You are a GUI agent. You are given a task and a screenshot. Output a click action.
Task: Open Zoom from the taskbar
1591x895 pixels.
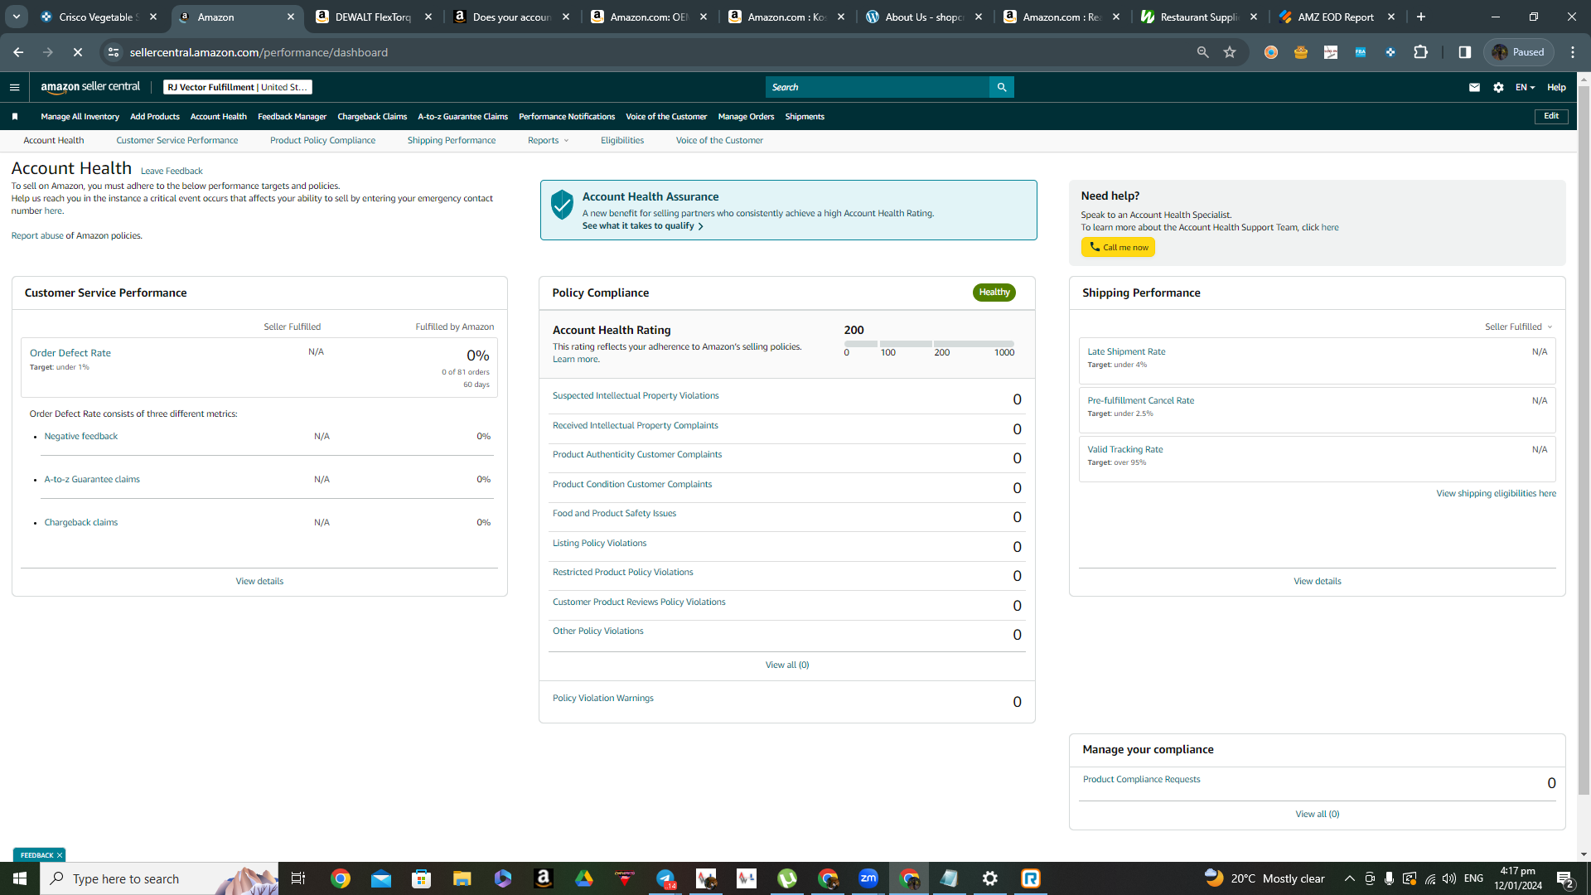868,878
